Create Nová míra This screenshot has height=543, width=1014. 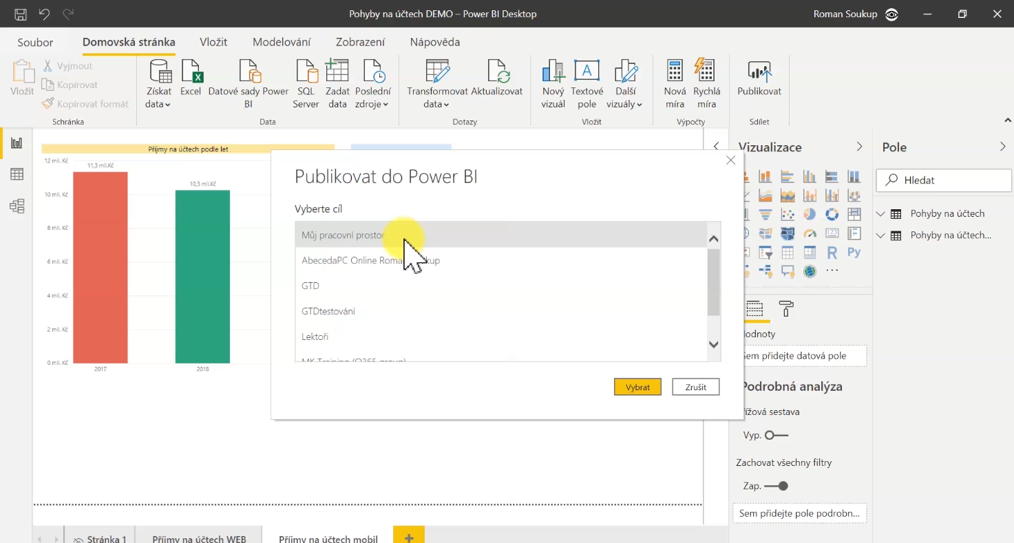[675, 84]
